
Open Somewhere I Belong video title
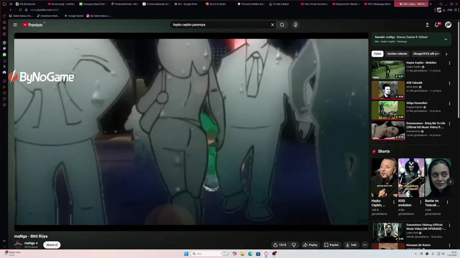(426, 227)
